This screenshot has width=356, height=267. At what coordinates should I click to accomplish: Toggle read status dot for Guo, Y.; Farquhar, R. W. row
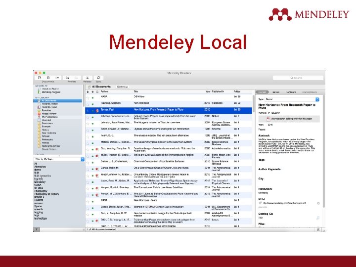(92, 215)
